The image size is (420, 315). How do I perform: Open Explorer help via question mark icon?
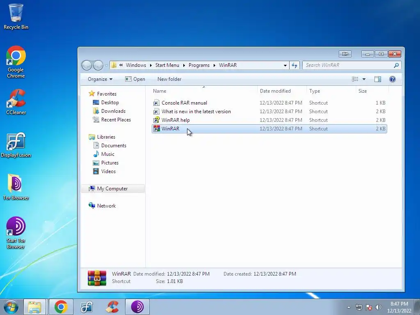pos(393,79)
